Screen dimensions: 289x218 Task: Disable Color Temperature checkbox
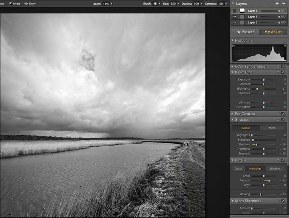click(283, 66)
